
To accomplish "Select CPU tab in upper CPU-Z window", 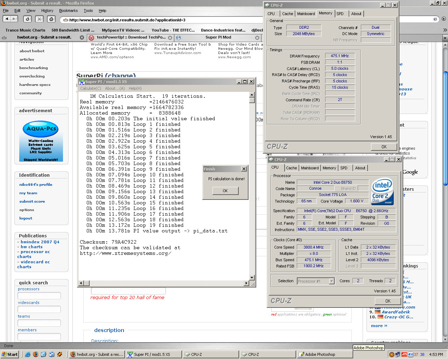I will [271, 14].
